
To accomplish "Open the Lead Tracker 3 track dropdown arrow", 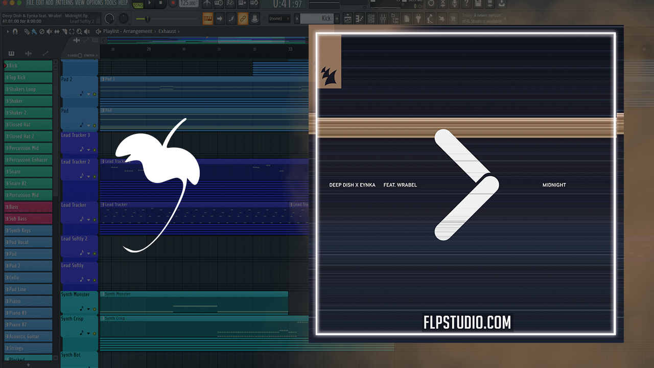I will [x=88, y=150].
